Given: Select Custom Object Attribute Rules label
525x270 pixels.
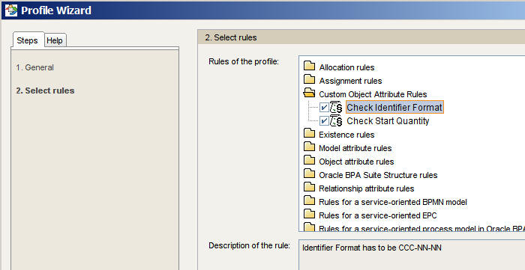Looking at the screenshot, I should tap(373, 94).
